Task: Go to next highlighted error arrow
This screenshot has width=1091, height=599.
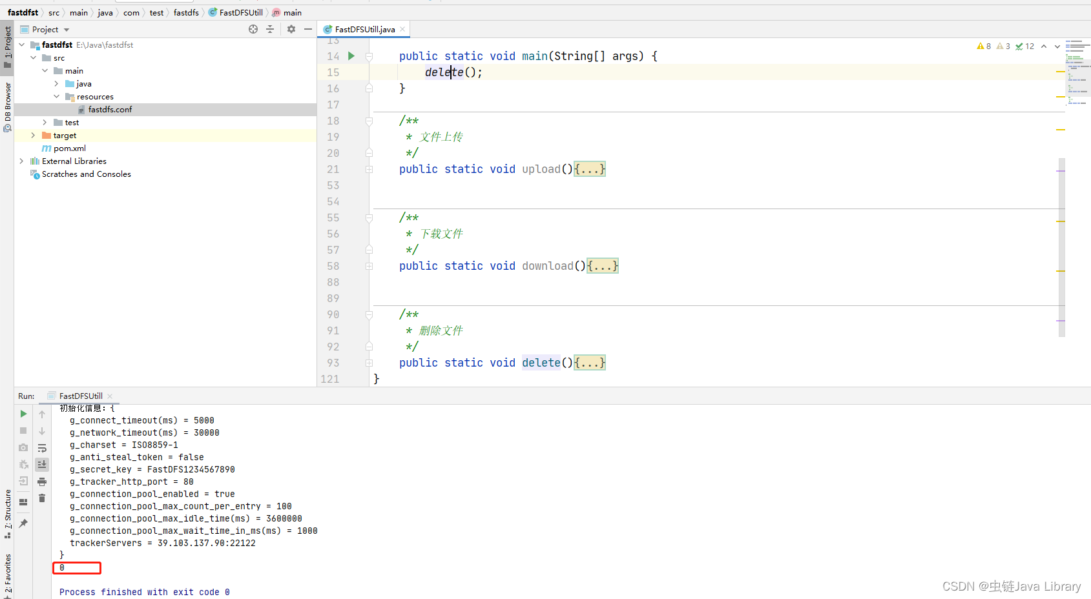Action: [1057, 46]
